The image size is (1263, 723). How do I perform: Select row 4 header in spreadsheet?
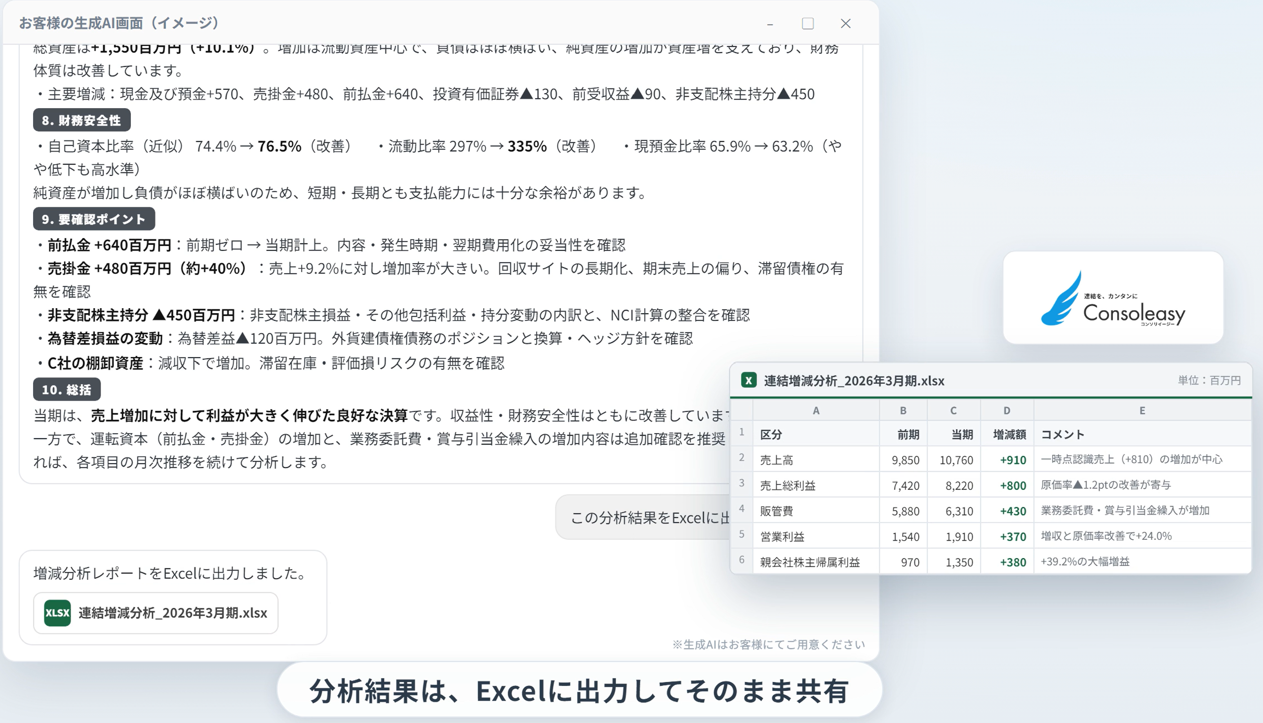(742, 510)
